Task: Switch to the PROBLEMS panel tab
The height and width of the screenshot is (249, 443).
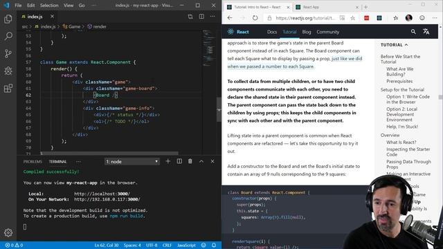Action: 33,161
